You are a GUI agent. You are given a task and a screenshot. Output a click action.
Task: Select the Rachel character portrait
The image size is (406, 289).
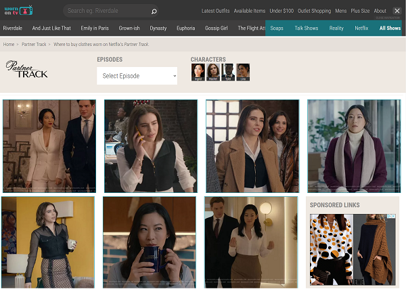pyautogui.click(x=213, y=72)
